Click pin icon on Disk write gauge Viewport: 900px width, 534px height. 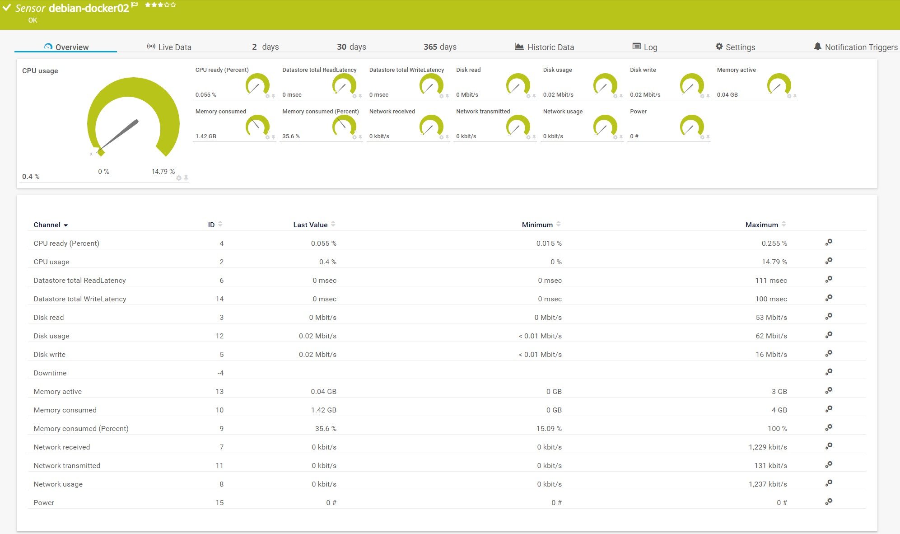(708, 96)
